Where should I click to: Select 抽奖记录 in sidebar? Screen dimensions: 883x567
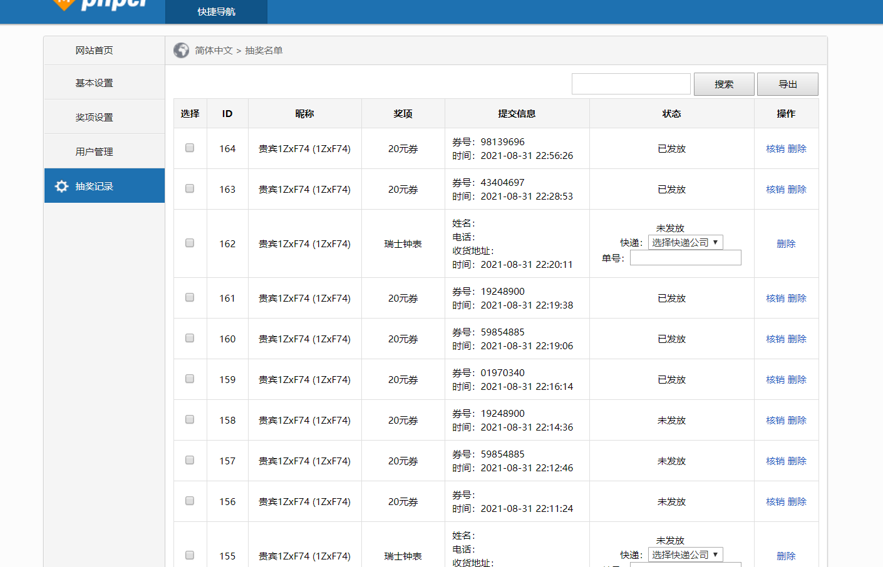point(104,186)
